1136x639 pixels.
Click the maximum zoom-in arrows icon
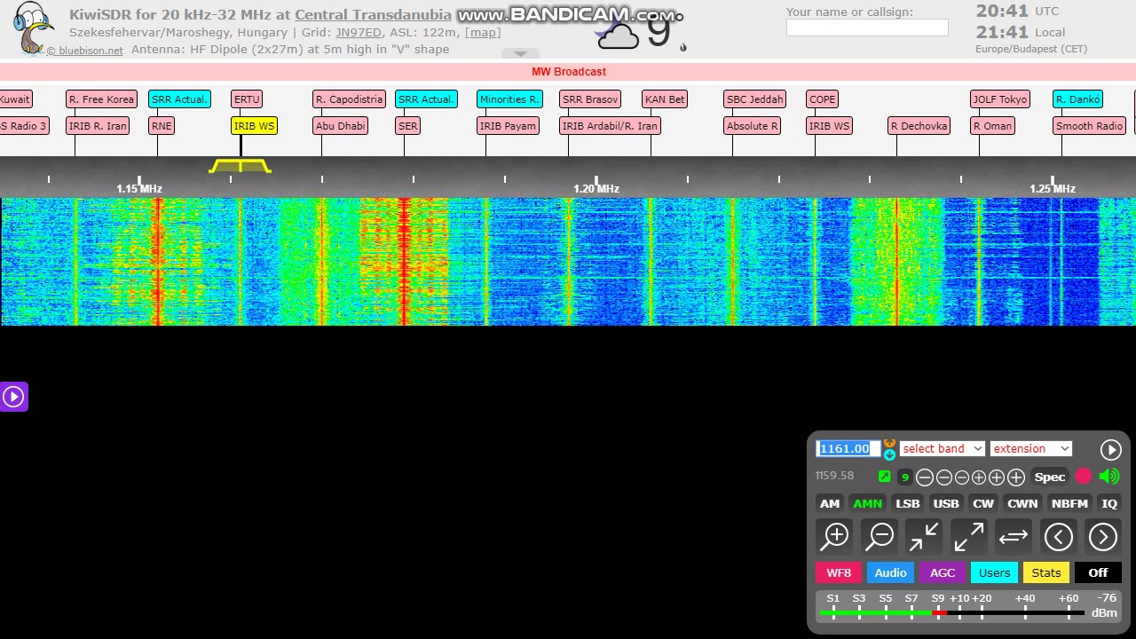(x=924, y=536)
